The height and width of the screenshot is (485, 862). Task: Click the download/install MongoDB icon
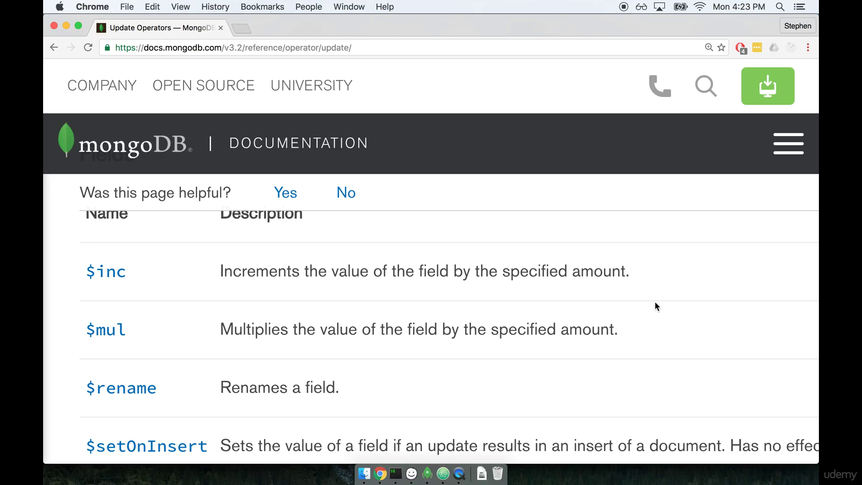[768, 86]
